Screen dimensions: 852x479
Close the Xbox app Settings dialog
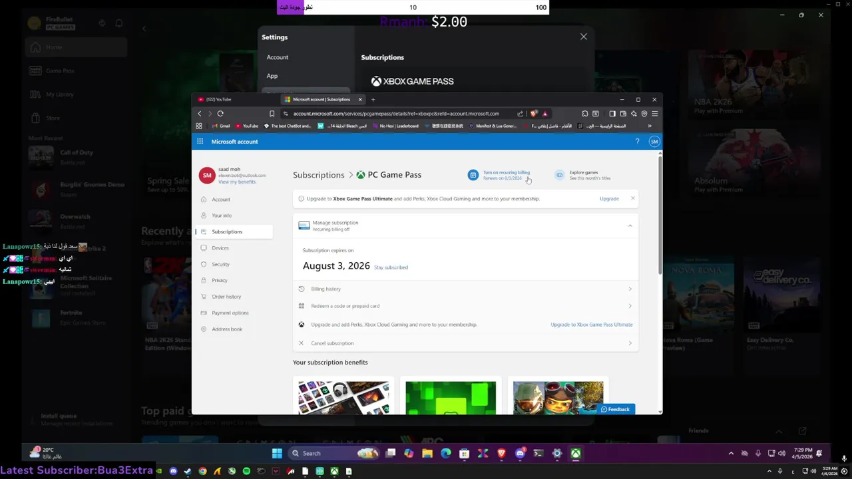tap(584, 37)
